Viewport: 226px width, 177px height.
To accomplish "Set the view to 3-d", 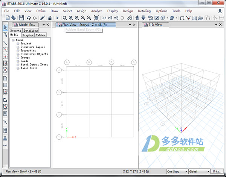I will [104, 18].
